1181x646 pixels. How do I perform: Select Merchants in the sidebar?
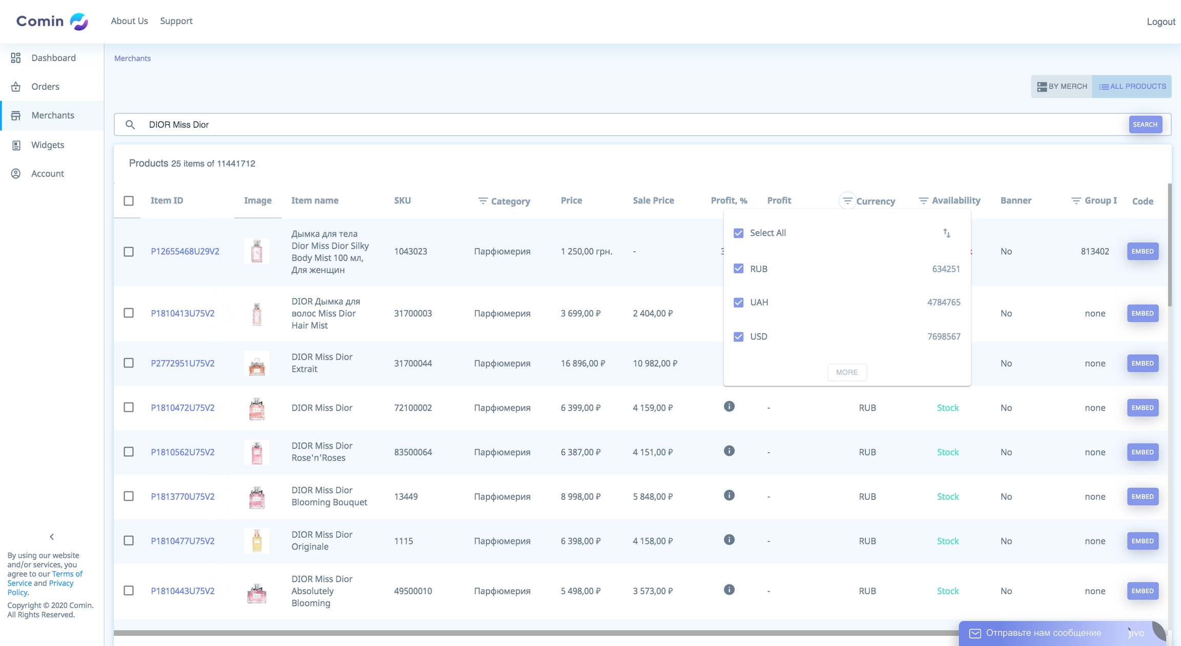(x=52, y=115)
